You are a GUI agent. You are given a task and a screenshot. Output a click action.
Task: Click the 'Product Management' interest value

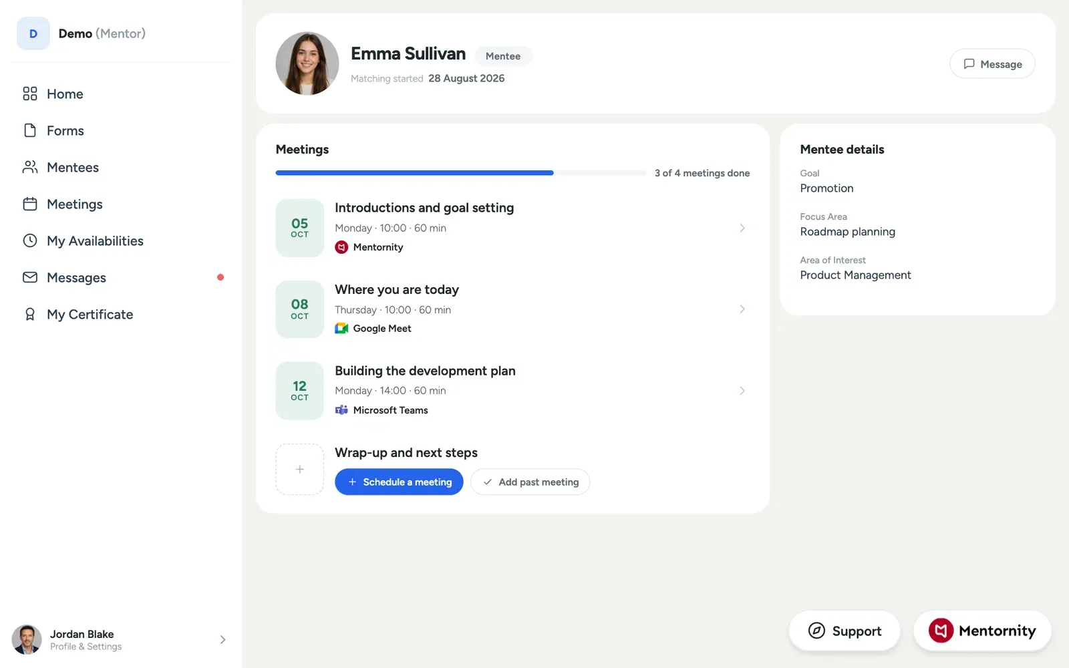pos(856,275)
